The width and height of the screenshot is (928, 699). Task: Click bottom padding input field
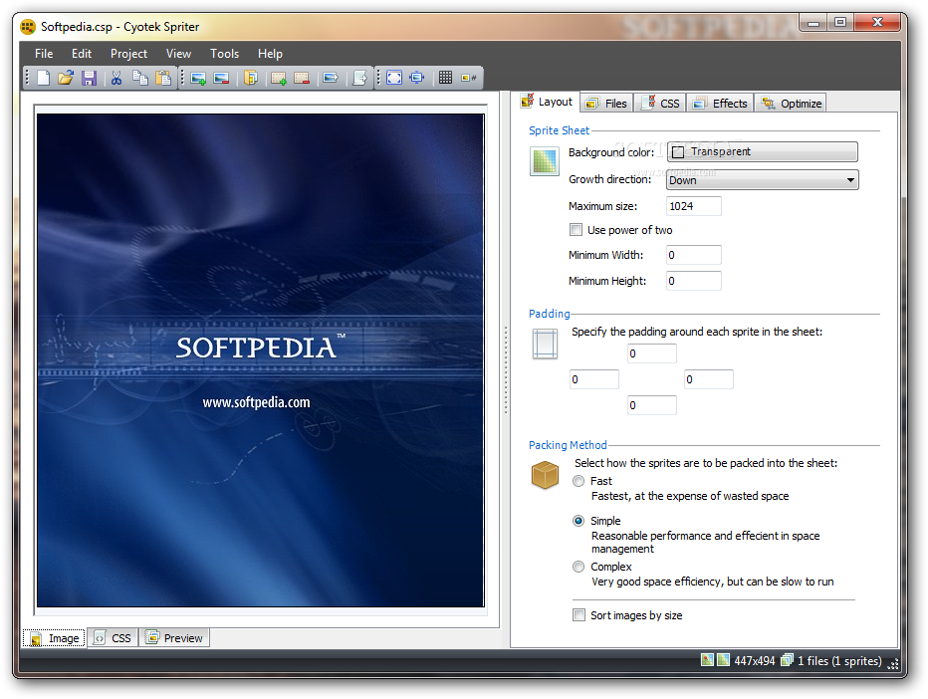pyautogui.click(x=651, y=405)
